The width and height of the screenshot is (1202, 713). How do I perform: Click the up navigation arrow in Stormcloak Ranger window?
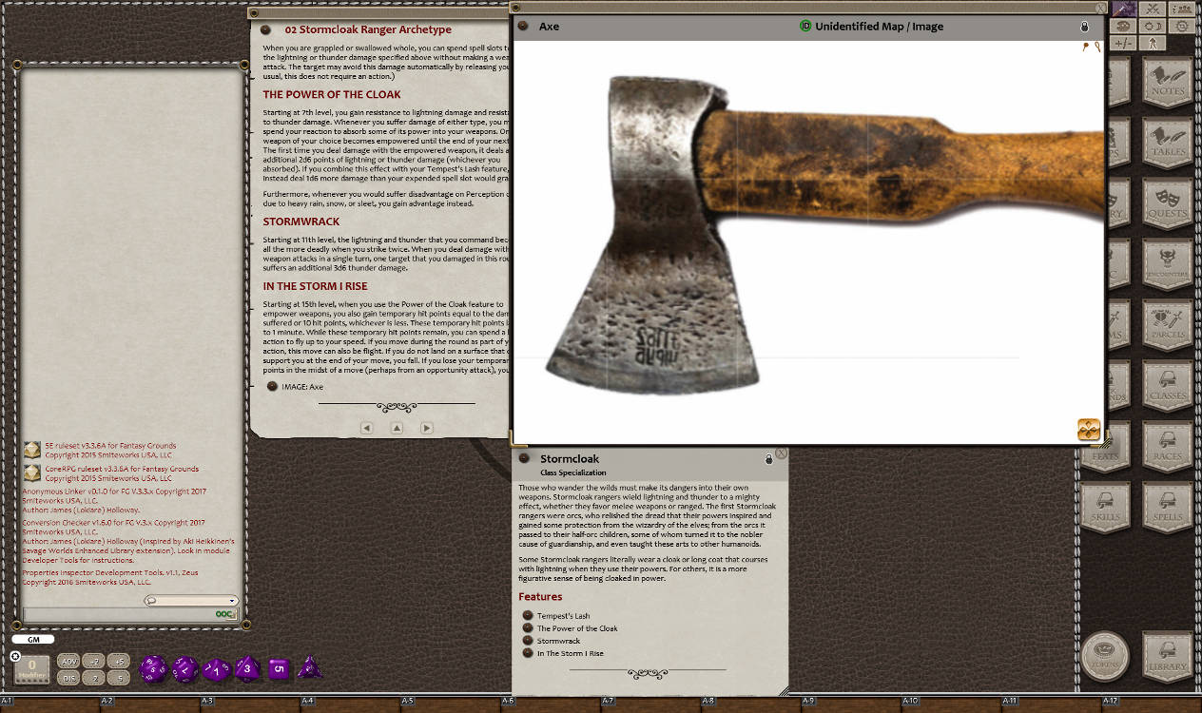tap(397, 427)
